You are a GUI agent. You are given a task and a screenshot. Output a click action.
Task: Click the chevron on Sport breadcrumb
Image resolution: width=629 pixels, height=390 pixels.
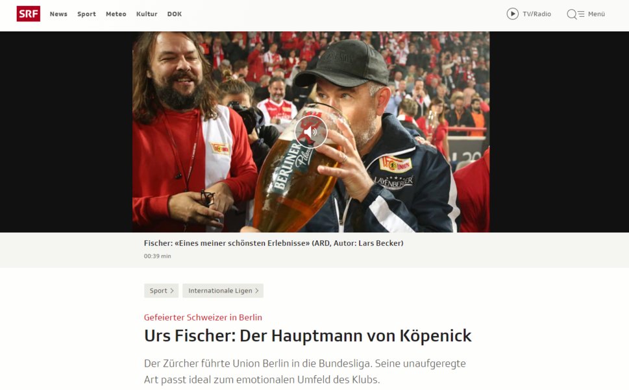172,291
